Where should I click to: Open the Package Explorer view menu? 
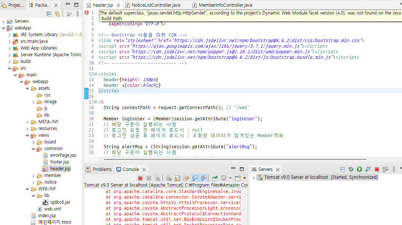(77, 14)
